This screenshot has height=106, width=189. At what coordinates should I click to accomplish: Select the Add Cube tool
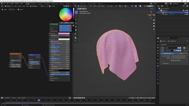76,41
